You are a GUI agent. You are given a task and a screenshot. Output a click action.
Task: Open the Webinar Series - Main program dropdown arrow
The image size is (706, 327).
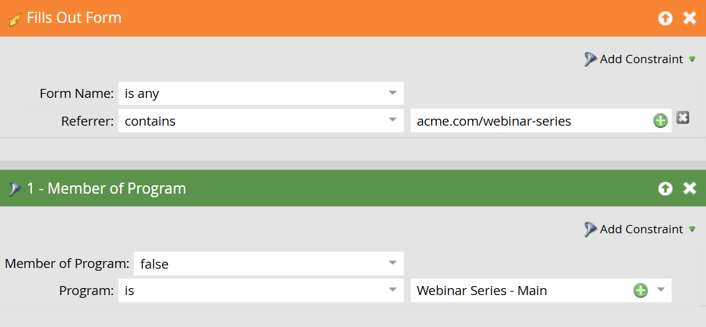660,290
